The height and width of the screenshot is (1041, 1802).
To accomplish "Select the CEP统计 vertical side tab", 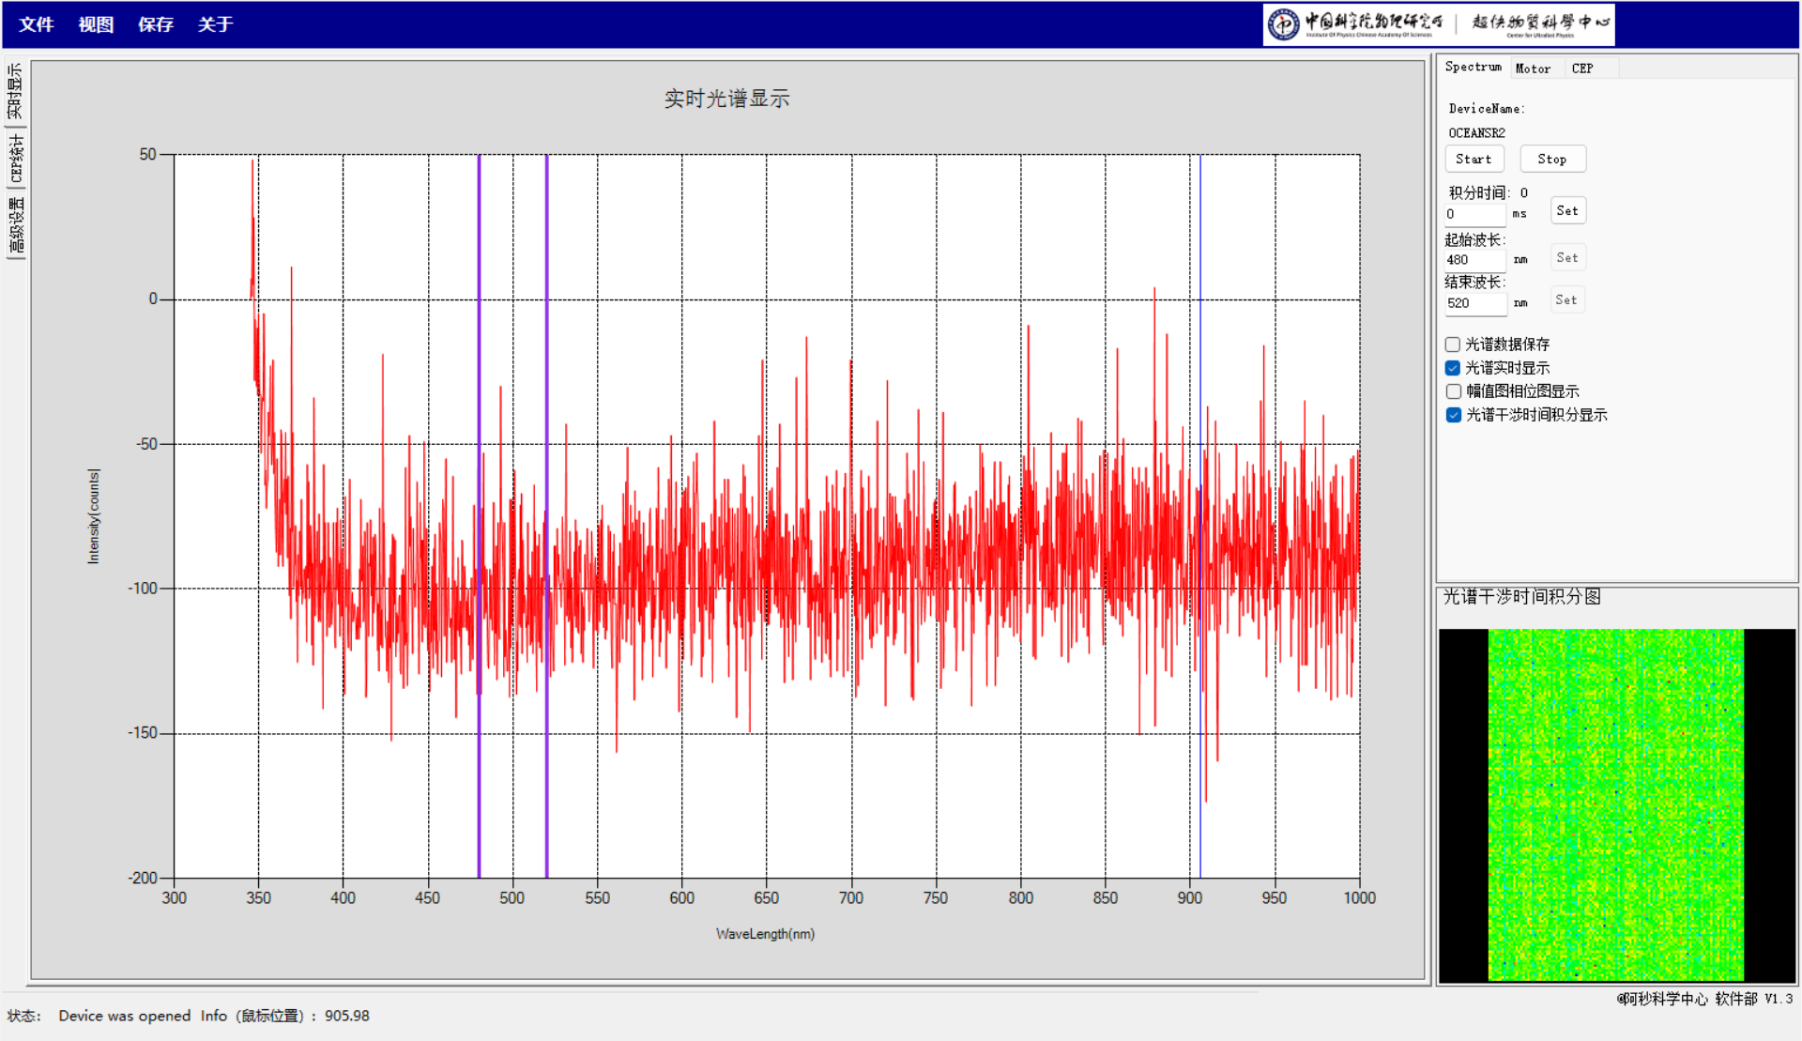I will pyautogui.click(x=15, y=158).
